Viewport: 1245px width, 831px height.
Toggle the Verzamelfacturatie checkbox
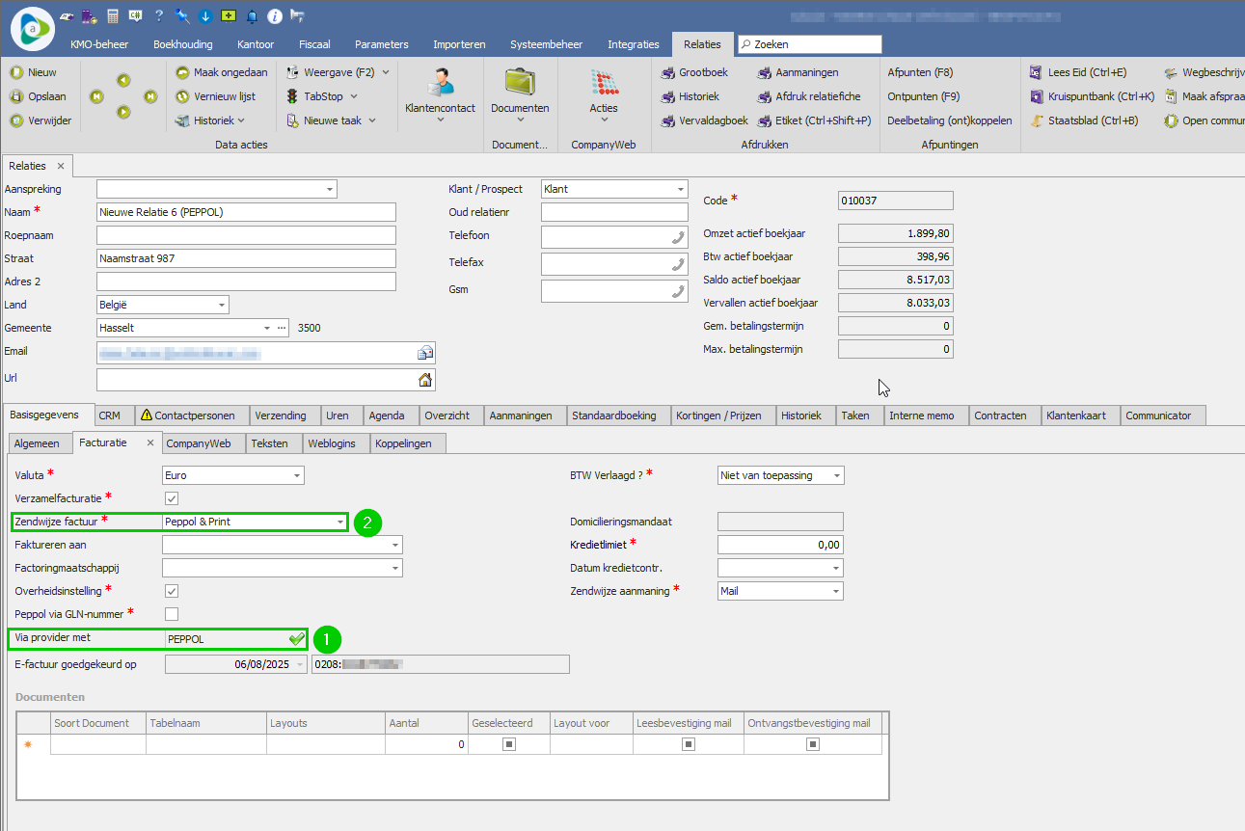172,498
